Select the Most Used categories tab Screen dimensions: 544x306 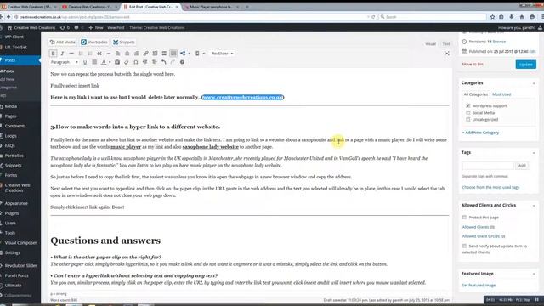point(501,94)
